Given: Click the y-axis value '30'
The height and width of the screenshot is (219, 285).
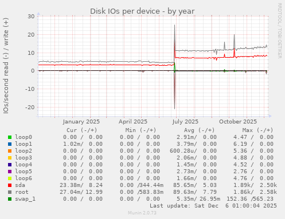Looking at the screenshot, I should (31, 17).
